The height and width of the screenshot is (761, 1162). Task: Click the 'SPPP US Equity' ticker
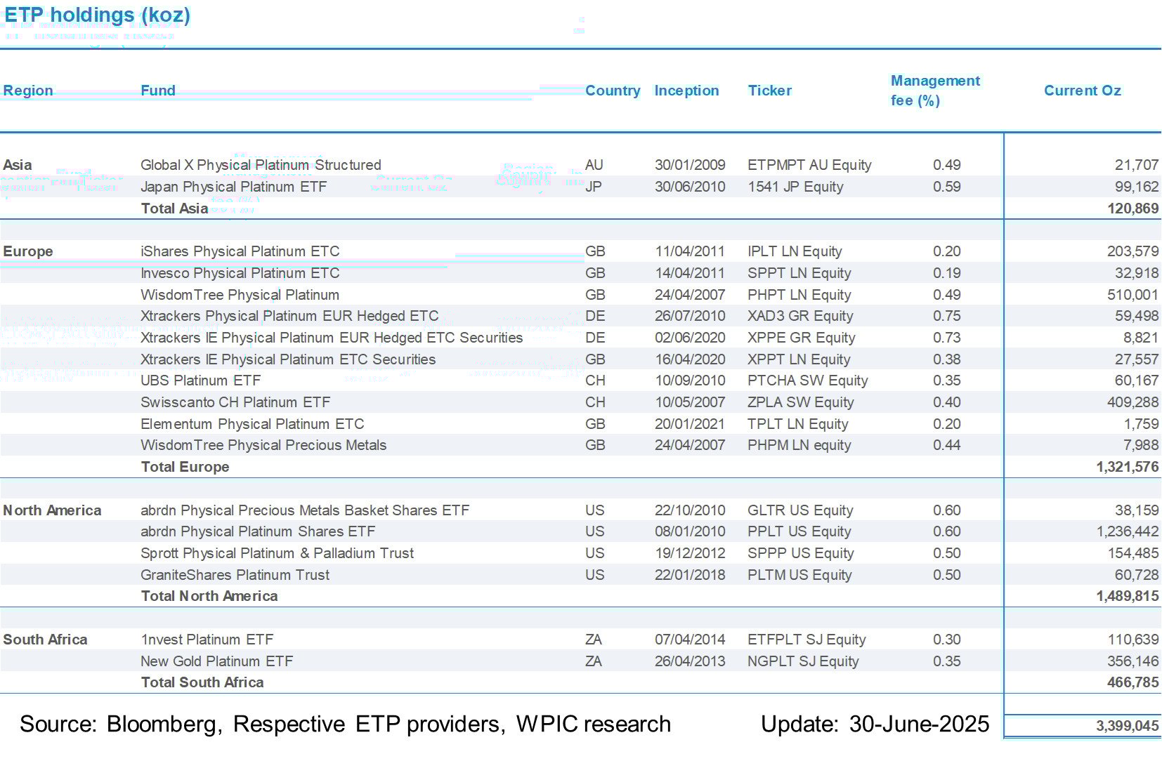801,553
